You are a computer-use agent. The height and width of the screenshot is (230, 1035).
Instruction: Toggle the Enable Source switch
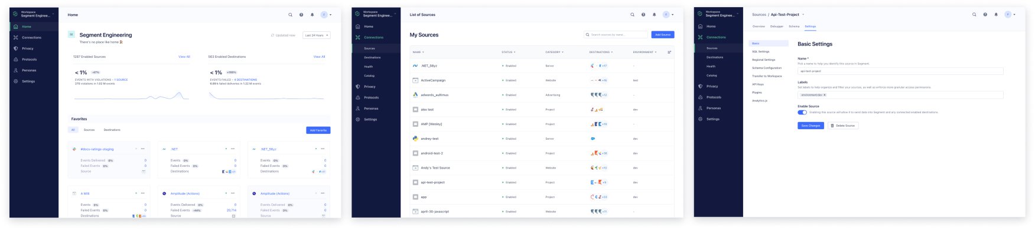(x=802, y=112)
